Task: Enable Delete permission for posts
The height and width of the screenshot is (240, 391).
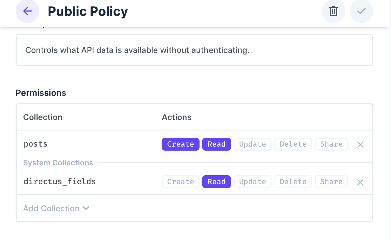Action: tap(293, 144)
